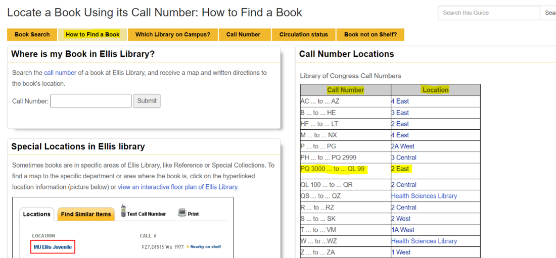
Task: Follow the call number hyperlink
Action: [60, 73]
